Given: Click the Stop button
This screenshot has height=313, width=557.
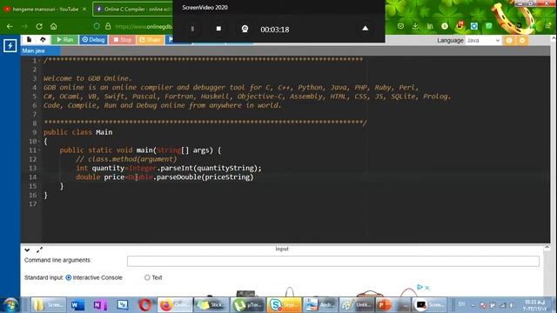Looking at the screenshot, I should coord(122,39).
